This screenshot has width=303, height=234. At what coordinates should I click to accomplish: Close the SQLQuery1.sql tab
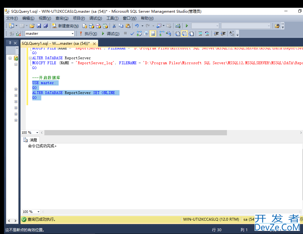(x=94, y=44)
